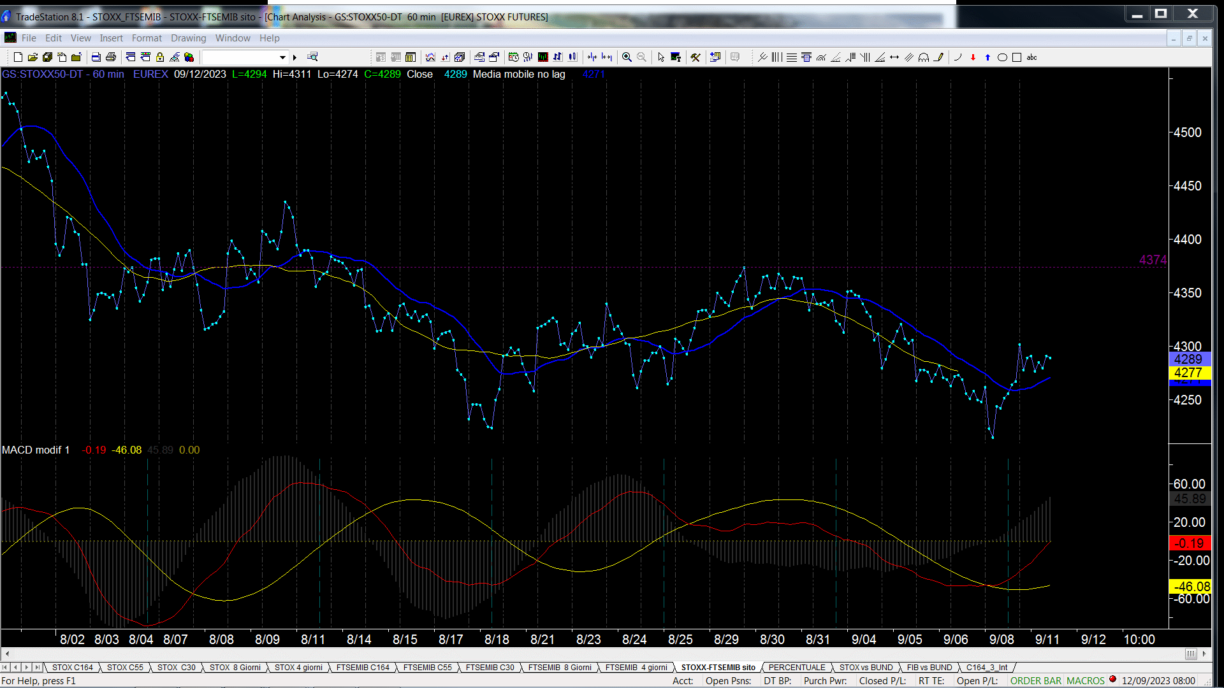The height and width of the screenshot is (688, 1224).
Task: Switch to the STOX C164 tab
Action: [x=72, y=668]
